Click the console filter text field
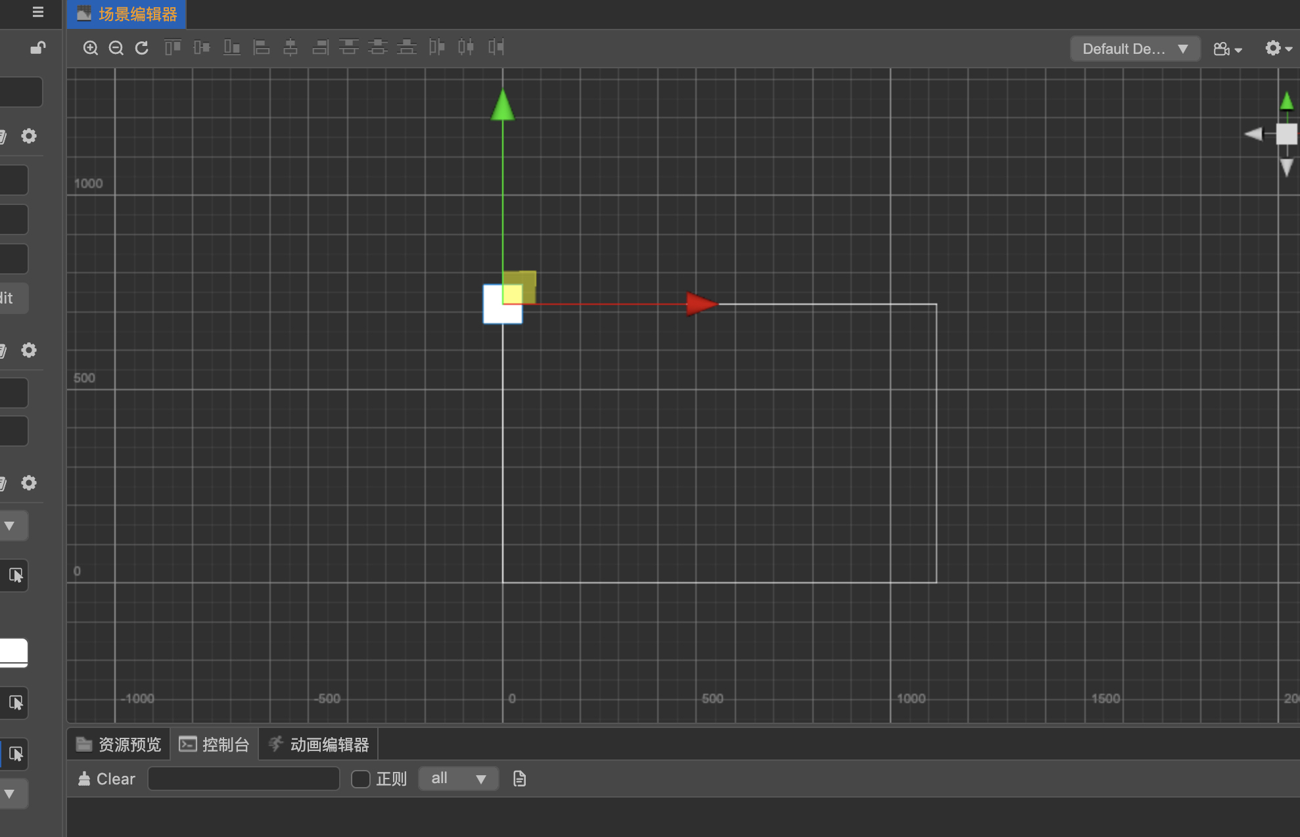The width and height of the screenshot is (1300, 837). [x=244, y=779]
